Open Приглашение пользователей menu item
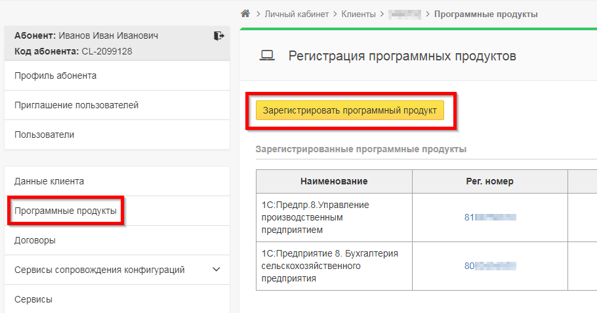 pos(117,105)
